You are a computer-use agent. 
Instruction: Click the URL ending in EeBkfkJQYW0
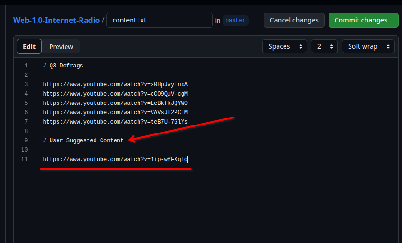pyautogui.click(x=115, y=103)
